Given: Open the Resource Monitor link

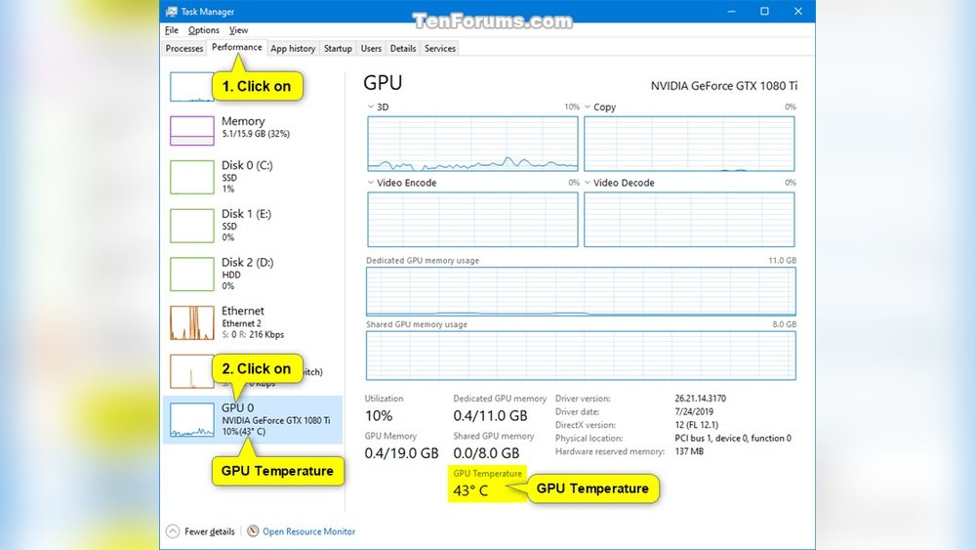Looking at the screenshot, I should [x=308, y=531].
